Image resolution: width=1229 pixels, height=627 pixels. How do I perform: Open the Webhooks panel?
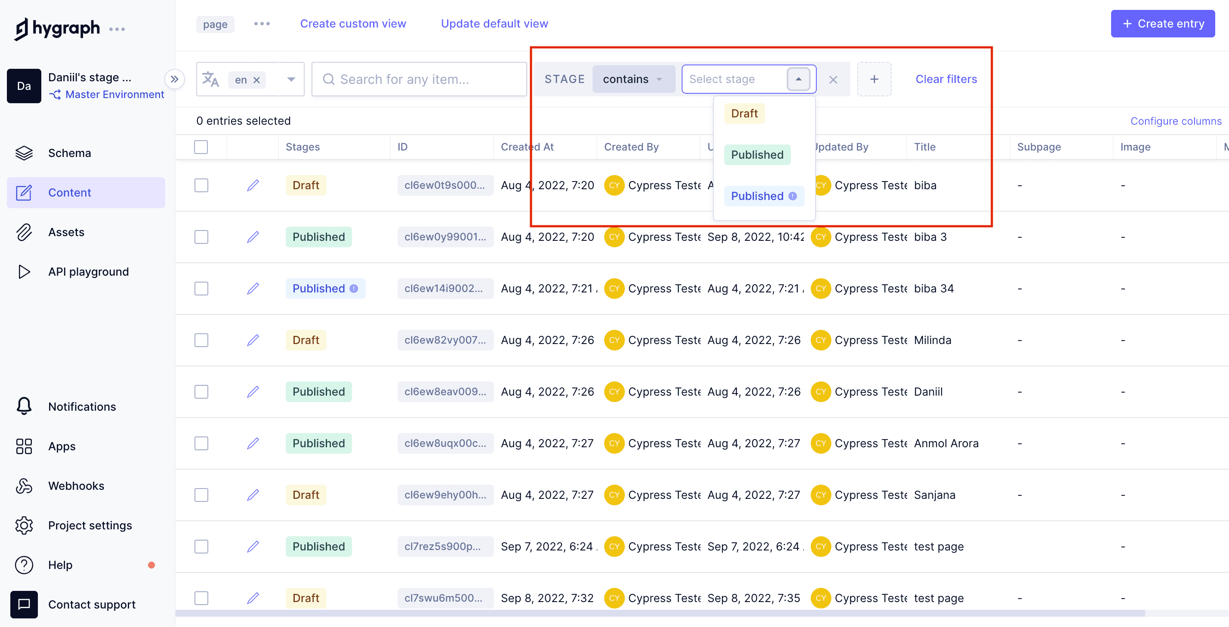click(x=76, y=486)
